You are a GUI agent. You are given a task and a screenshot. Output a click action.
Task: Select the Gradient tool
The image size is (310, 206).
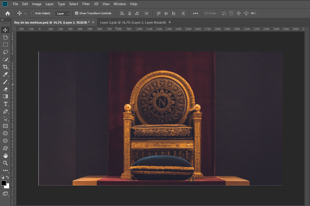point(5,96)
